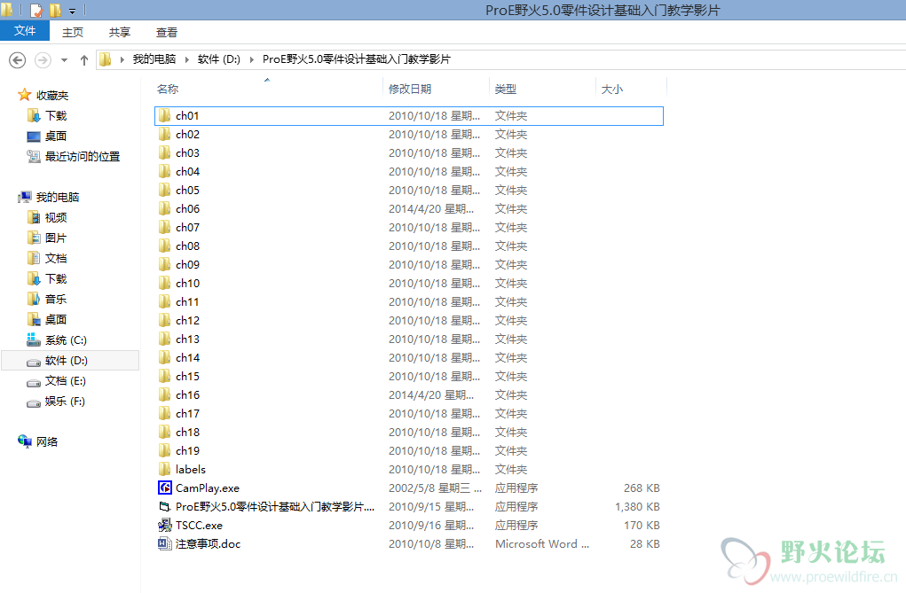The width and height of the screenshot is (906, 593).
Task: Click the ch07 folder icon
Action: coord(165,227)
